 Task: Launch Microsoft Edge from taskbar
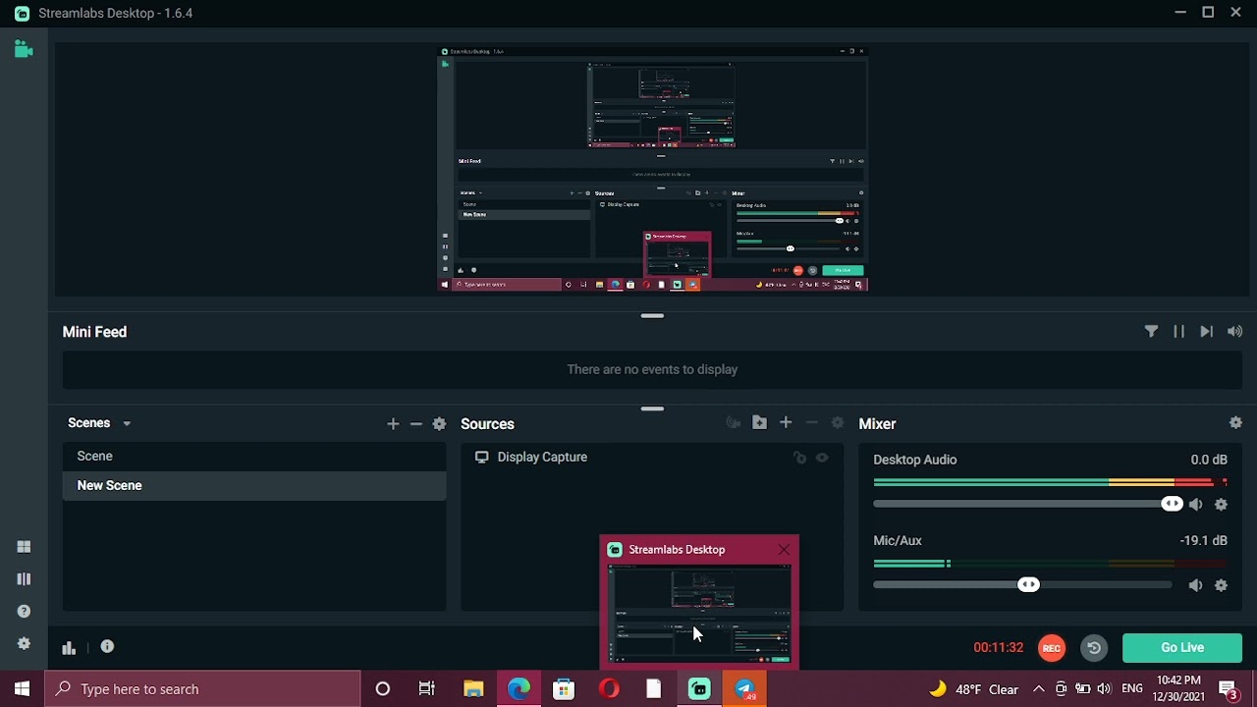click(519, 689)
